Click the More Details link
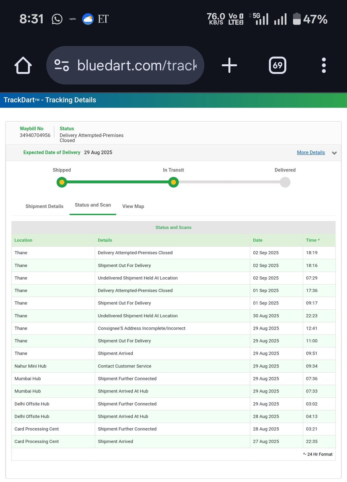347x482 pixels. pyautogui.click(x=311, y=153)
